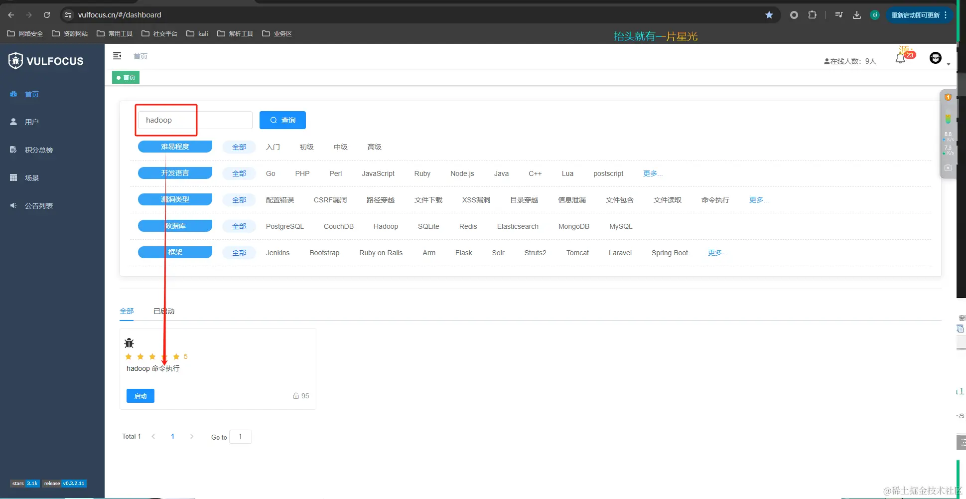Open the user avatar menu
This screenshot has height=499, width=966.
coord(936,58)
